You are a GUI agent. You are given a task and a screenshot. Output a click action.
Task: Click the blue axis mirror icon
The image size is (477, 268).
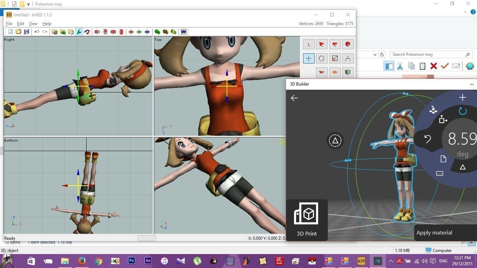click(x=147, y=32)
